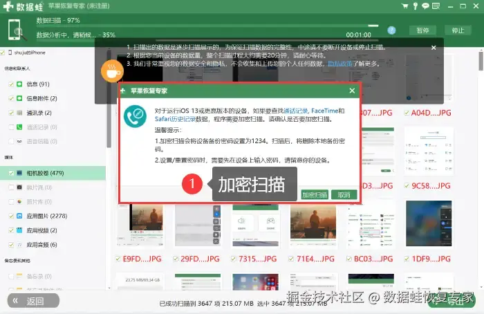Toggle checkbox for 1DF9....JPG
484x314 pixels.
[407, 259]
